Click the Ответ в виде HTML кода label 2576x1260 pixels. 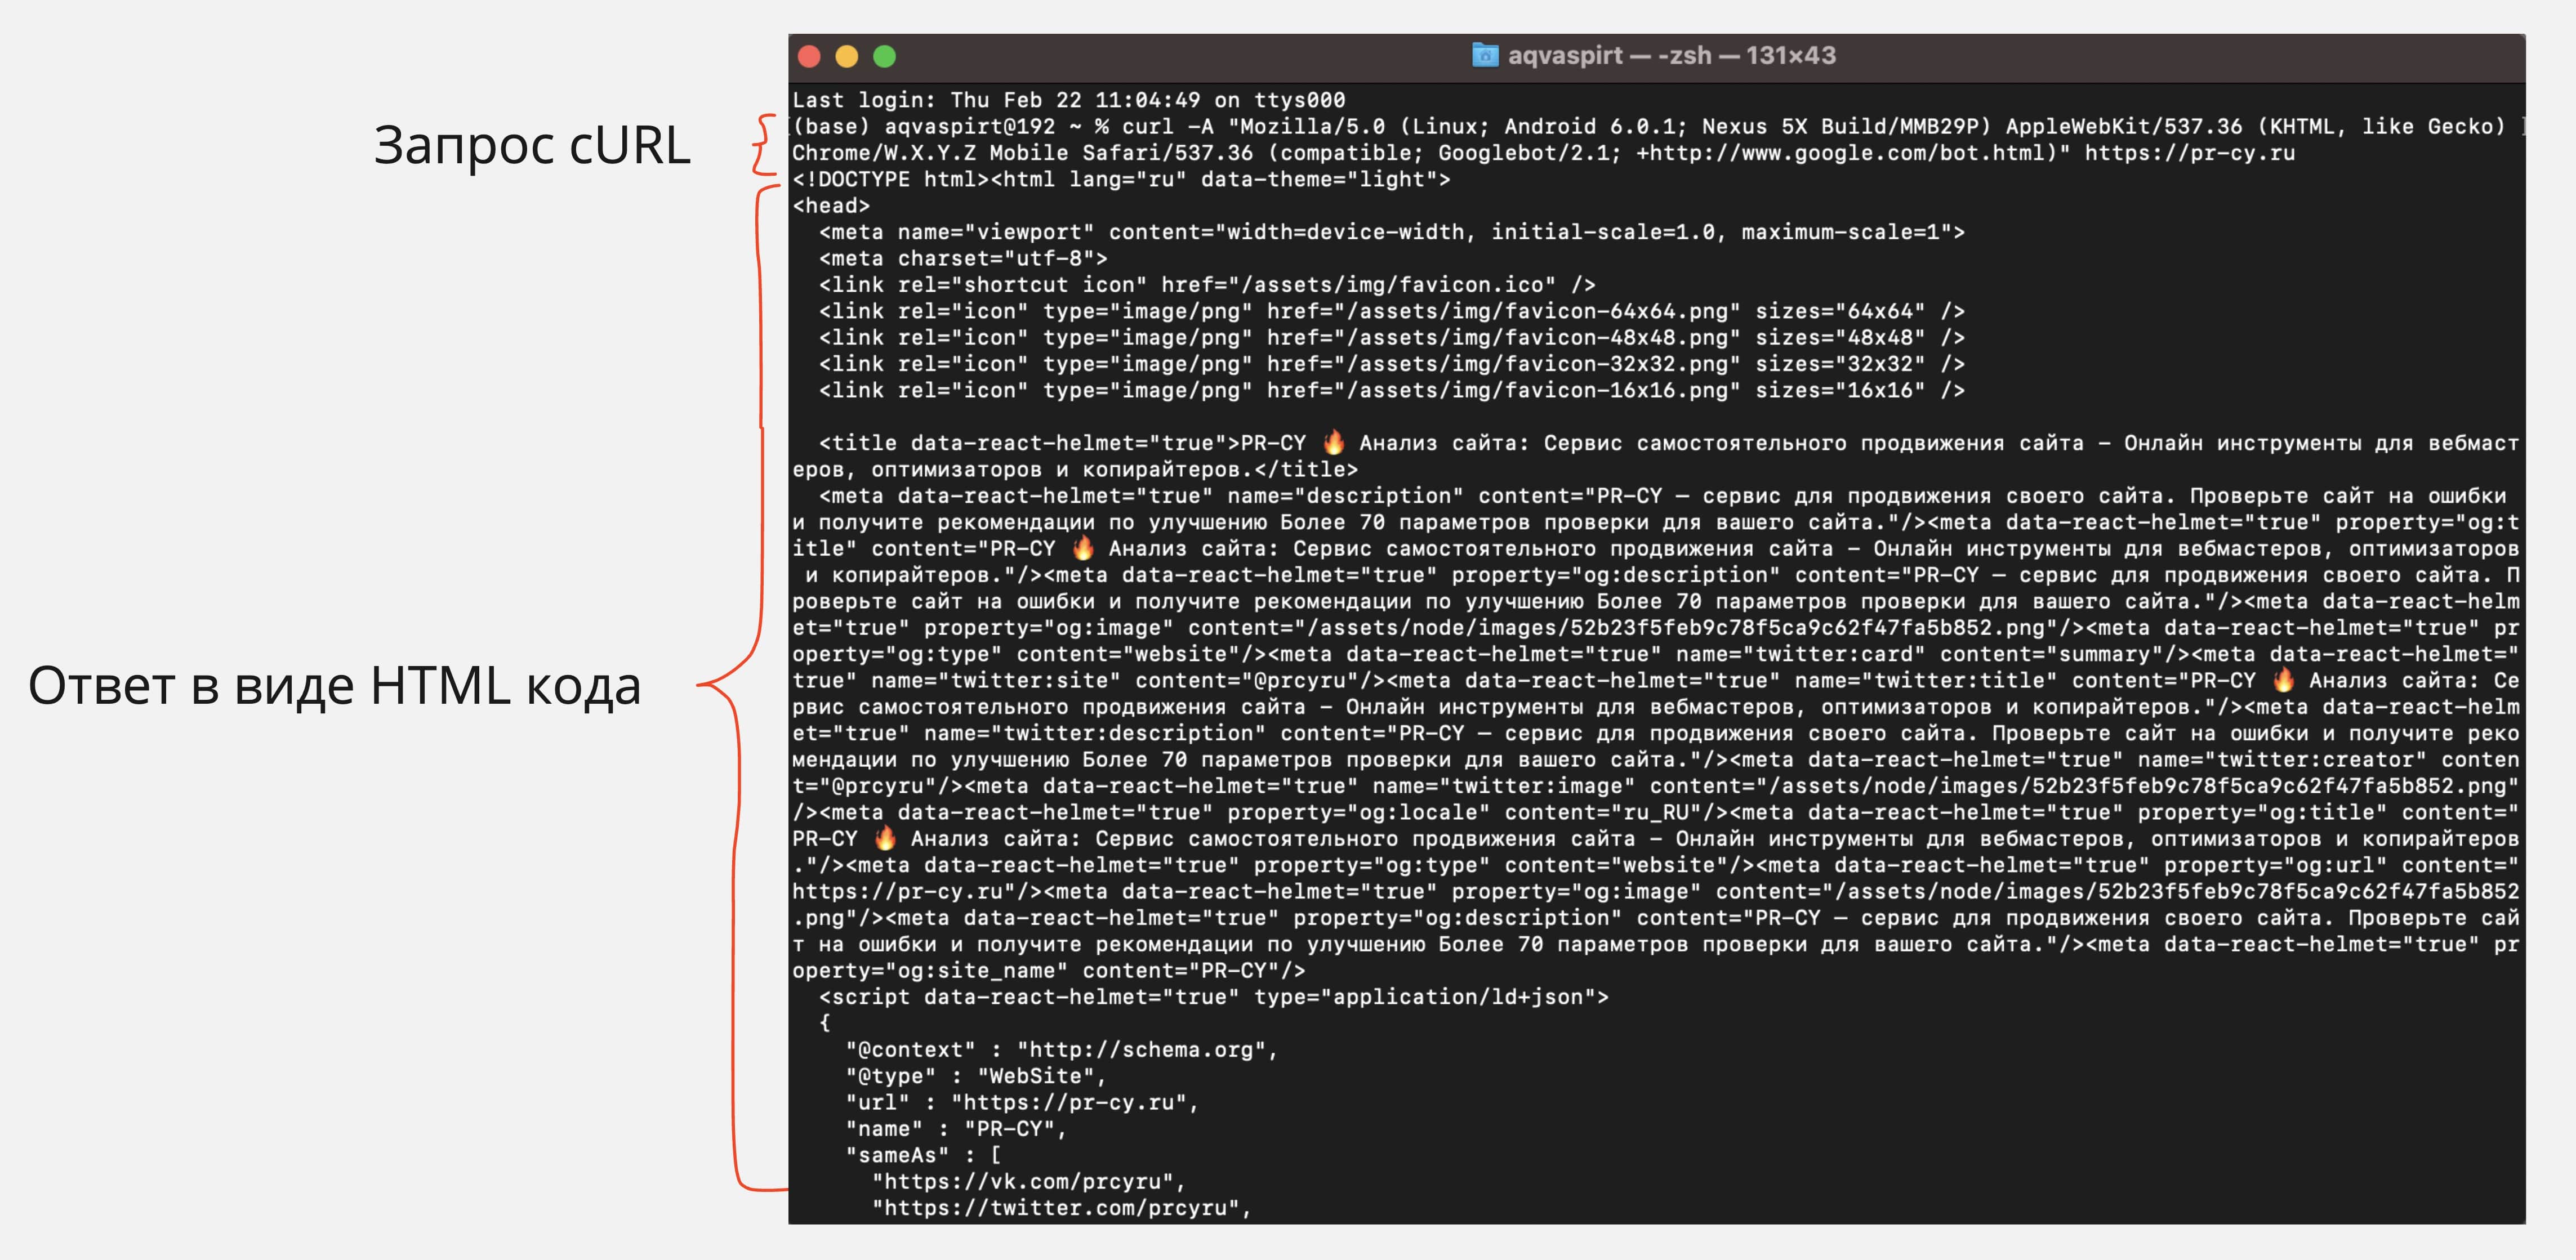click(334, 687)
